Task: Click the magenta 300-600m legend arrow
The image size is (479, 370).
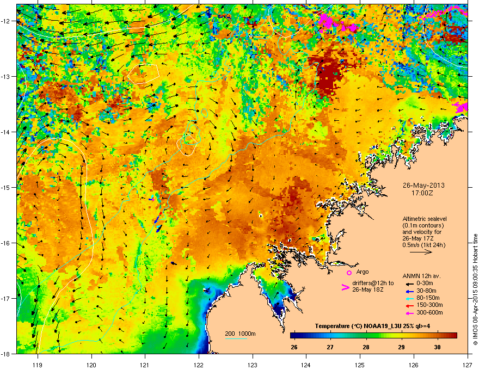Action: [410, 313]
